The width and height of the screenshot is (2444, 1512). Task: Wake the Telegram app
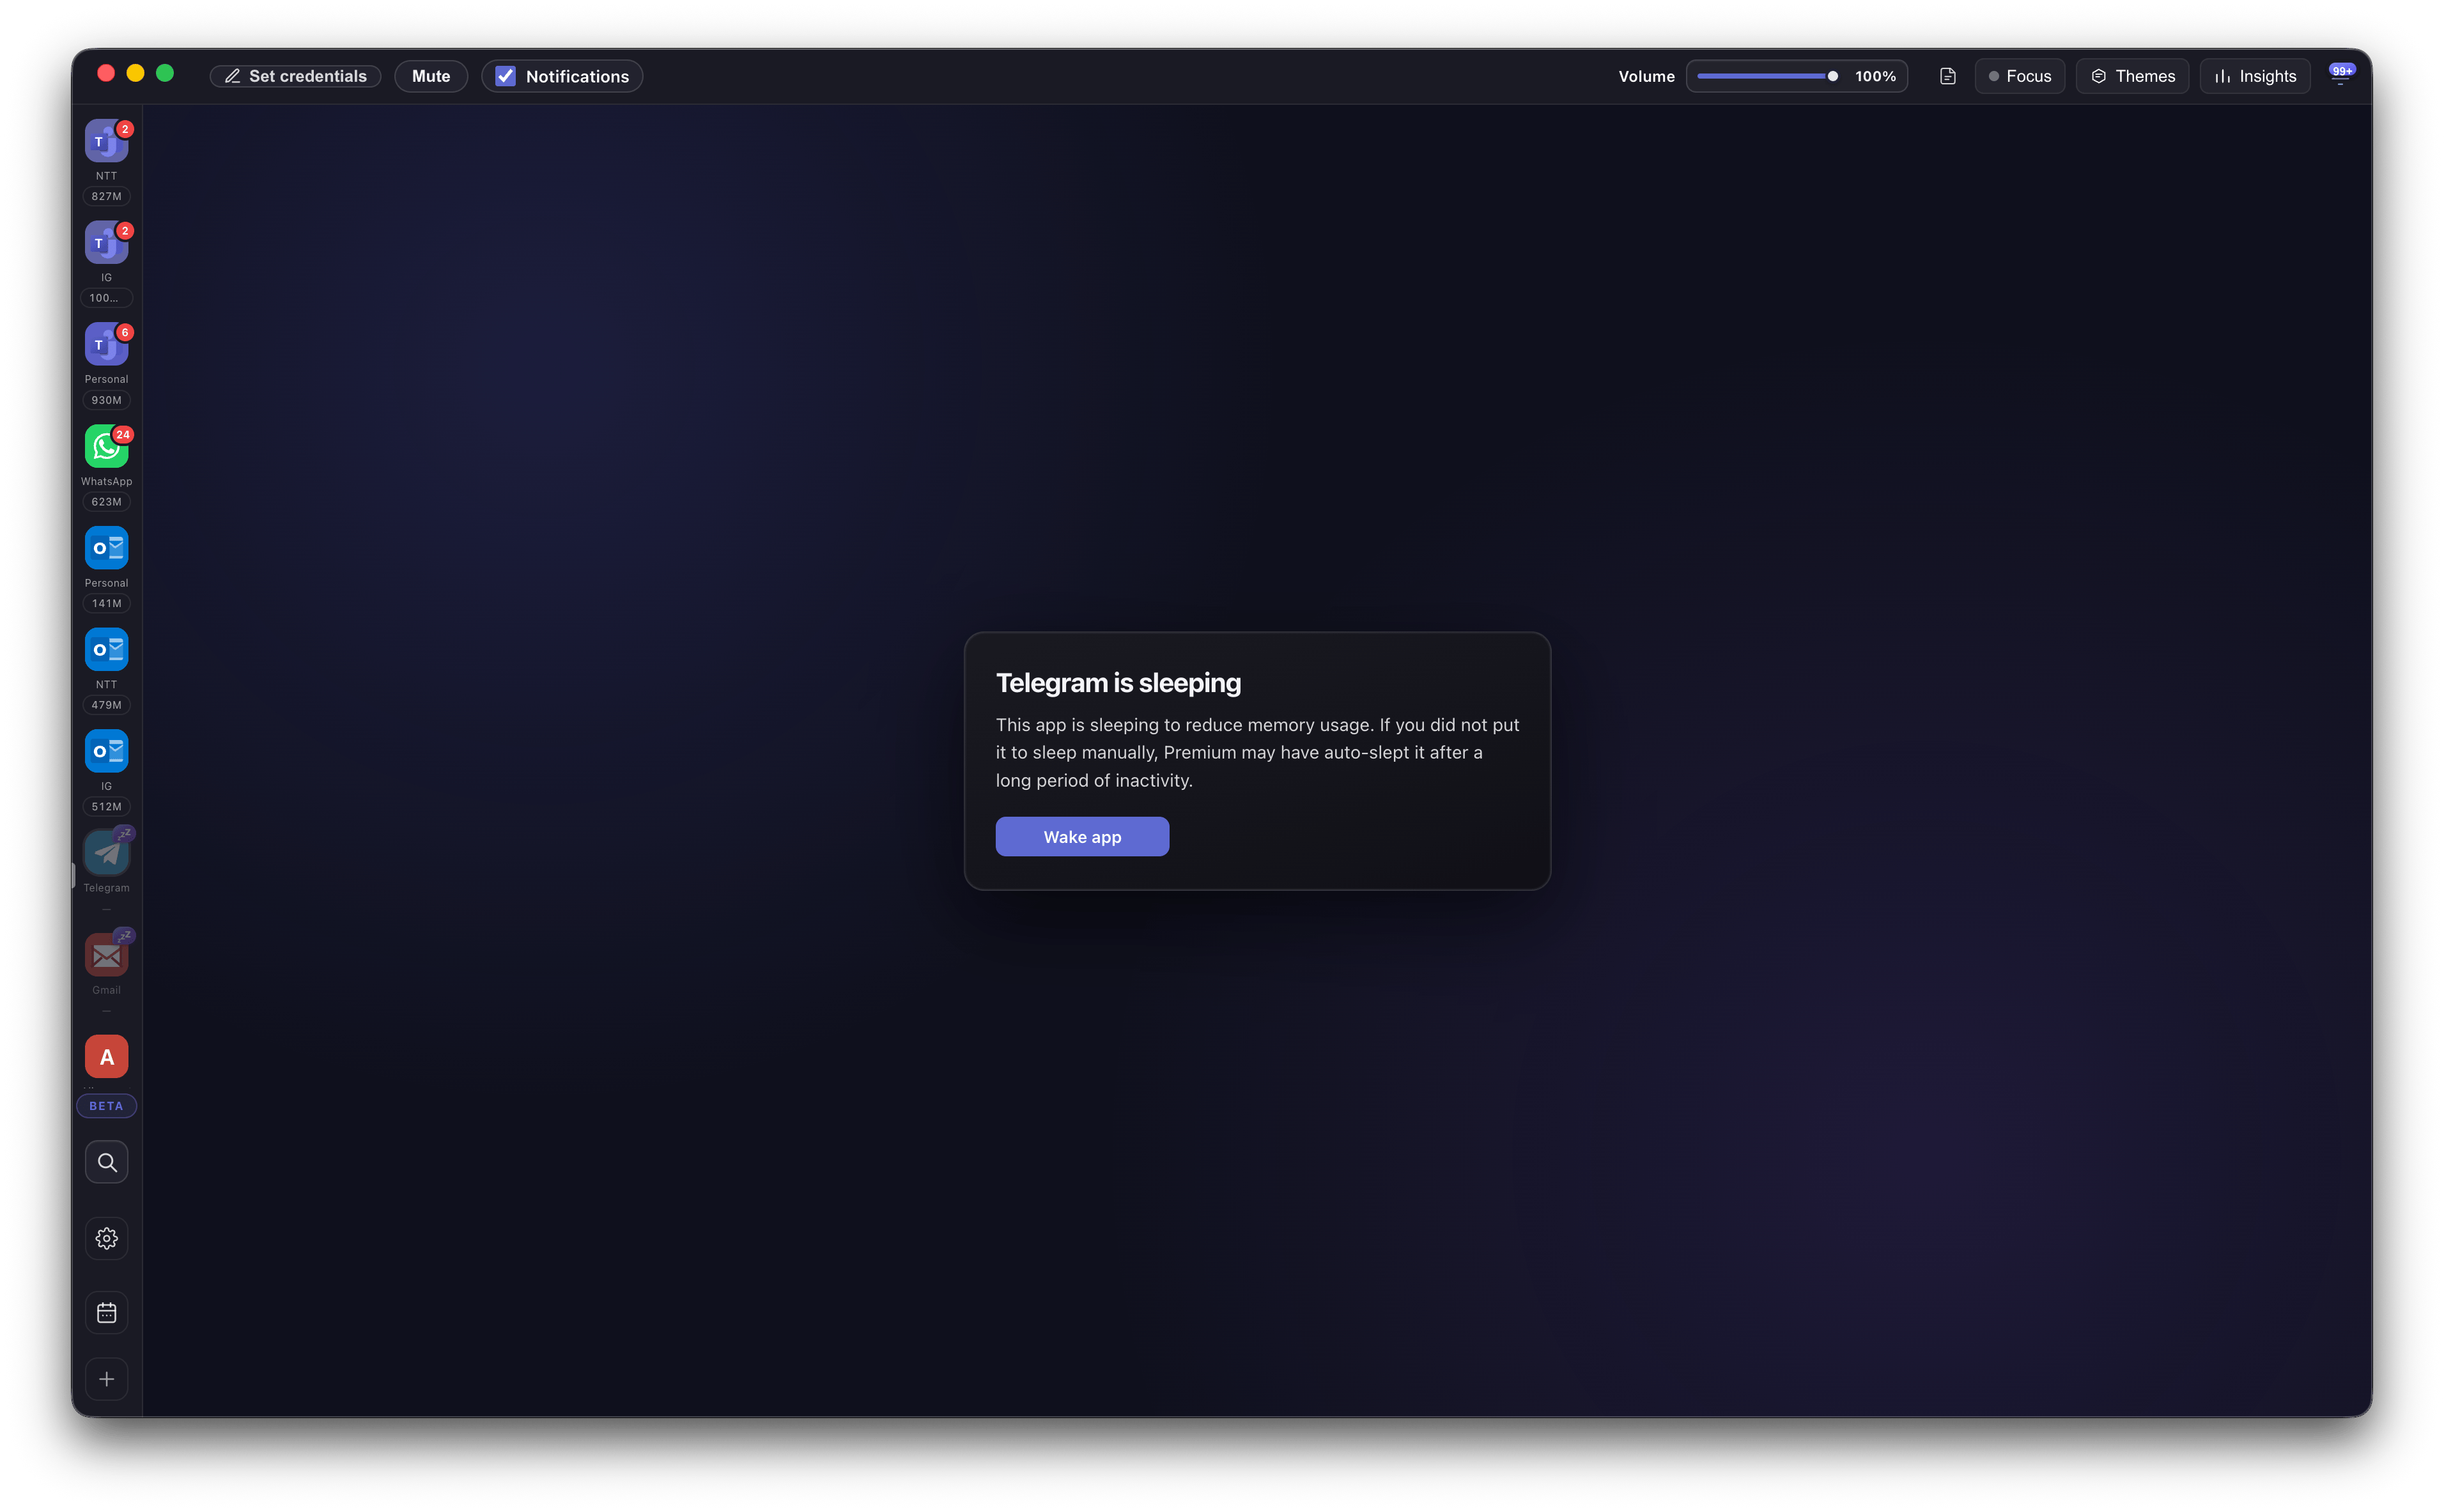[1082, 836]
